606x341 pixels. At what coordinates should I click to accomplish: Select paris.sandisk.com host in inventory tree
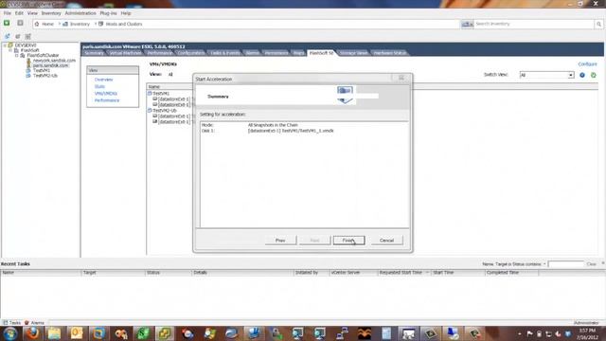click(x=50, y=65)
